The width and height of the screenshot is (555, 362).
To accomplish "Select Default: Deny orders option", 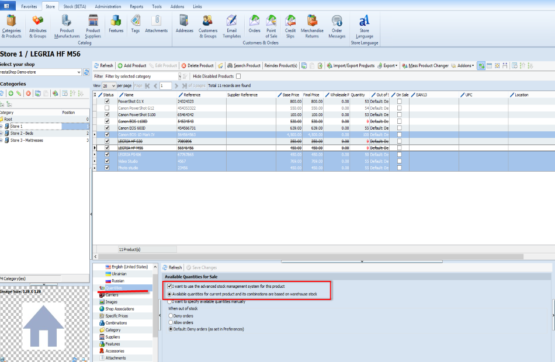I will coord(171,329).
